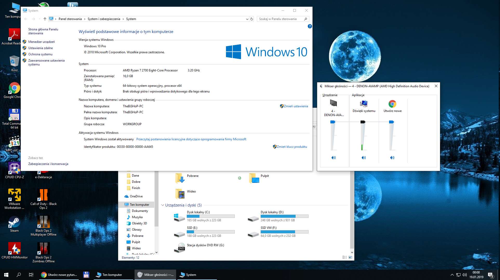The height and width of the screenshot is (280, 500).
Task: Open Acrobat Reader desktop icon
Action: pyautogui.click(x=11, y=36)
